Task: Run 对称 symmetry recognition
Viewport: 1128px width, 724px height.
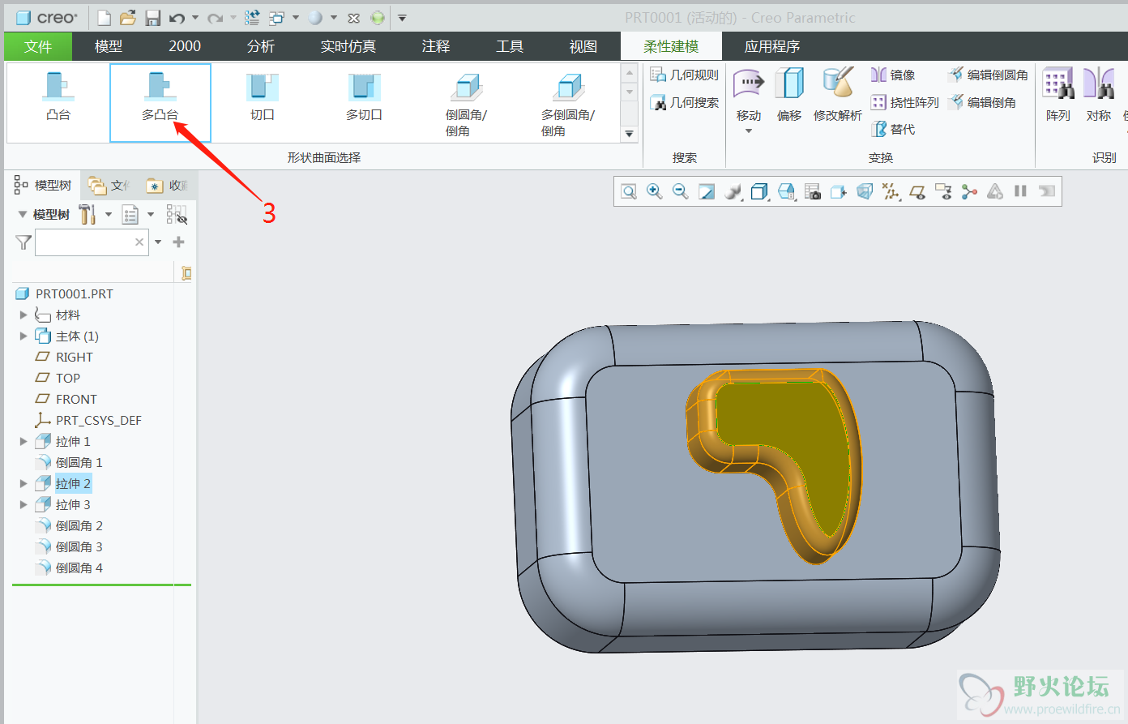Action: click(x=1099, y=95)
